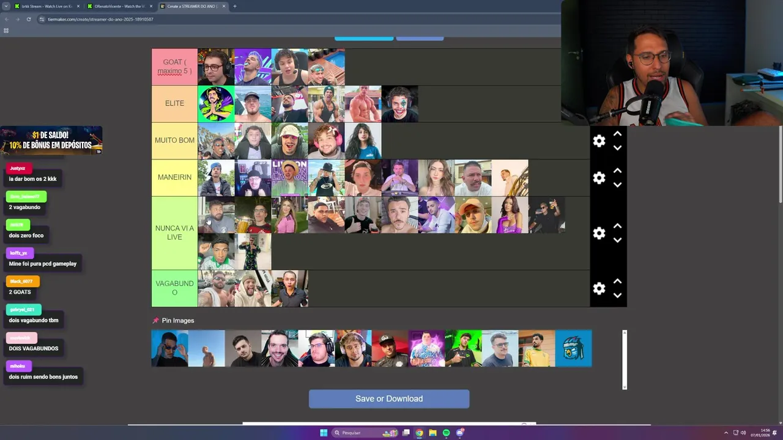Click the volume icon in system tray
This screenshot has height=440, width=783.
point(743,433)
